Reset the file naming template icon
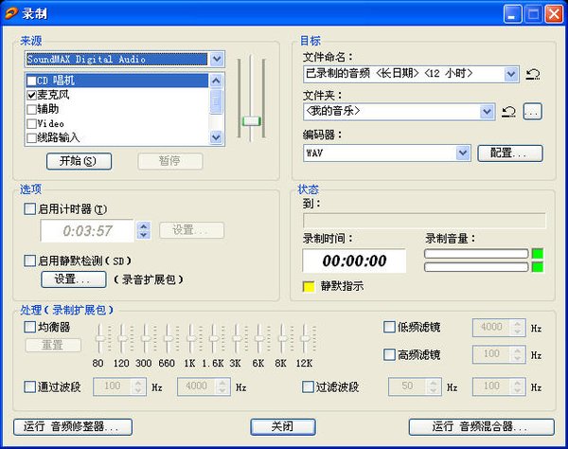The width and height of the screenshot is (568, 449). pos(533,74)
